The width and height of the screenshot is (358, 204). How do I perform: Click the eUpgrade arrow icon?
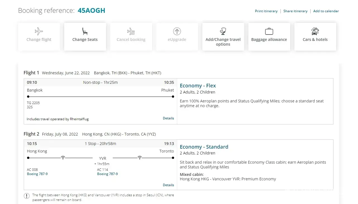pos(177,31)
